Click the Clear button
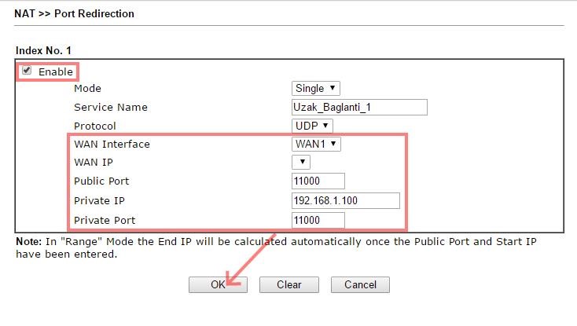577x326 pixels. [x=289, y=284]
